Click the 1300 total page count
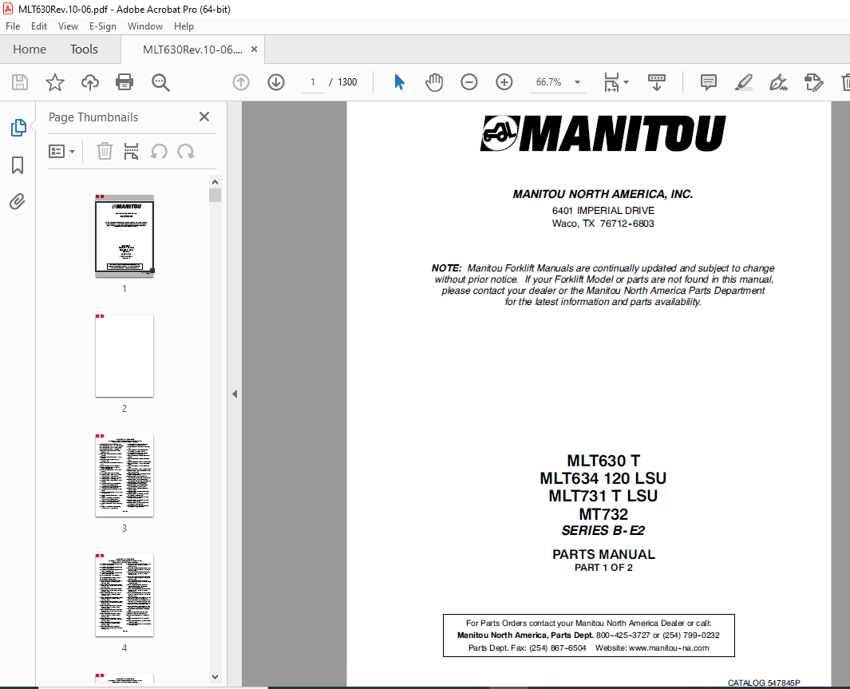Image resolution: width=850 pixels, height=689 pixels. click(x=347, y=82)
